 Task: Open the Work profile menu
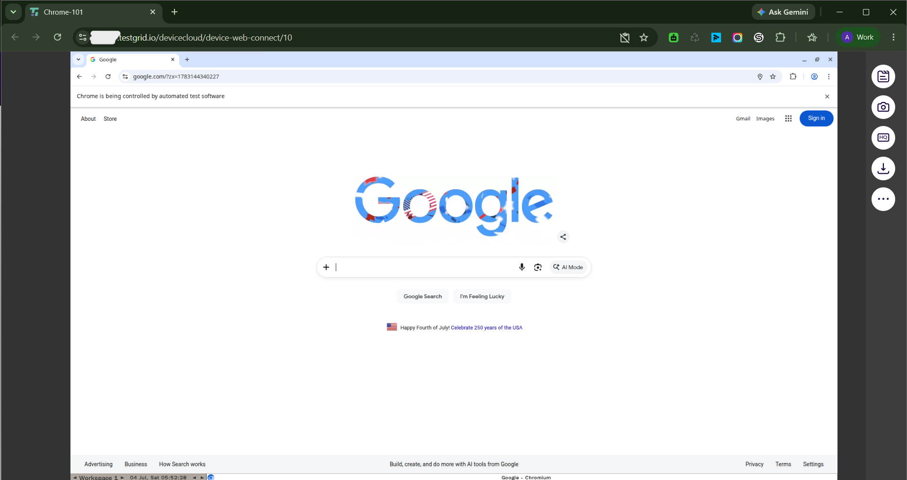point(858,37)
